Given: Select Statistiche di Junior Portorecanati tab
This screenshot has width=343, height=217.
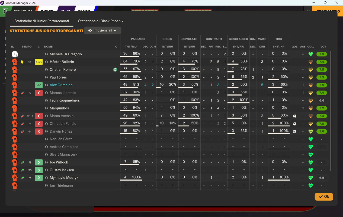Looking at the screenshot, I should tap(42, 21).
